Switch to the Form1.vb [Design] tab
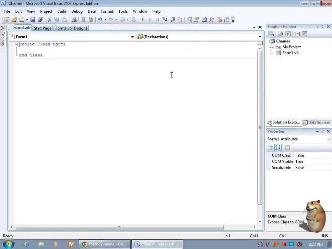332x249 pixels. point(71,28)
